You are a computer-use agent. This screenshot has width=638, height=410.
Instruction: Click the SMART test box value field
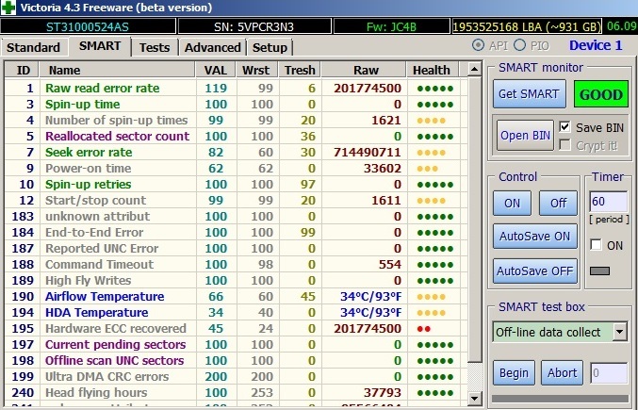coord(609,373)
